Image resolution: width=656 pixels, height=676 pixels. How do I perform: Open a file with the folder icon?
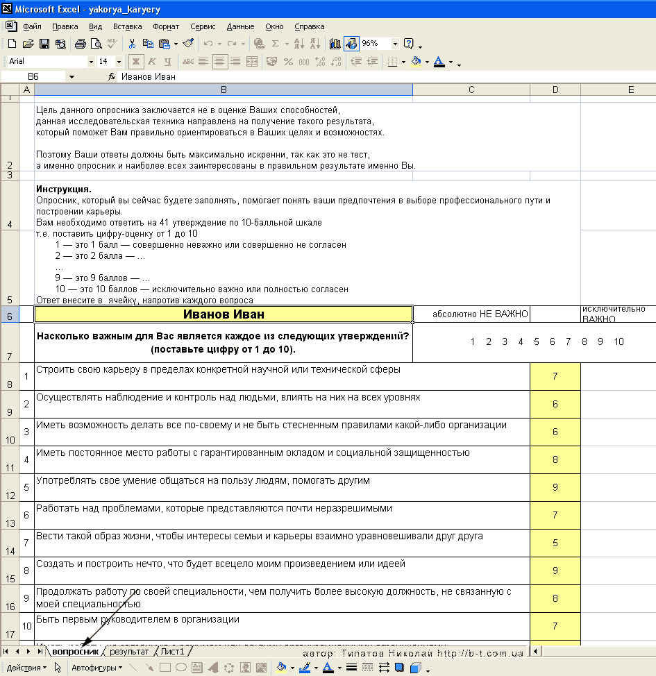[28, 44]
